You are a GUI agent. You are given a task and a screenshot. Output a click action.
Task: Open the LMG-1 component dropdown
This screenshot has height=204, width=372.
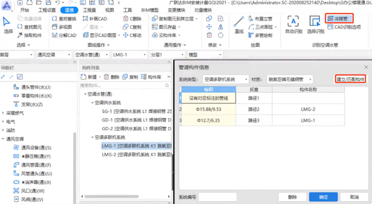[129, 55]
